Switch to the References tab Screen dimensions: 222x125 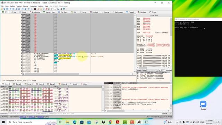118,12
